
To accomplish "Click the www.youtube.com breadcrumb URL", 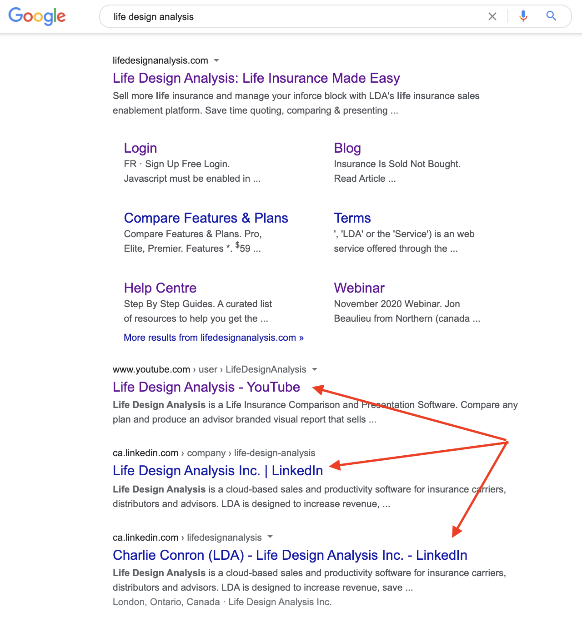I will coord(210,369).
